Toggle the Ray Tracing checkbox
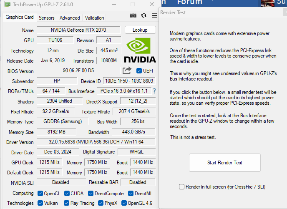Viewport: 287px width, 209px height. 66,203
